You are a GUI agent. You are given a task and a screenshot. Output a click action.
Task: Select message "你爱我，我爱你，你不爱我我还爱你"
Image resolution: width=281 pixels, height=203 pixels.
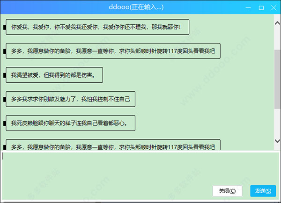coord(97,27)
